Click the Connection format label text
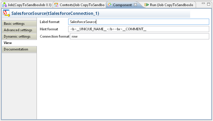The height and width of the screenshot is (121, 213). click(x=54, y=36)
